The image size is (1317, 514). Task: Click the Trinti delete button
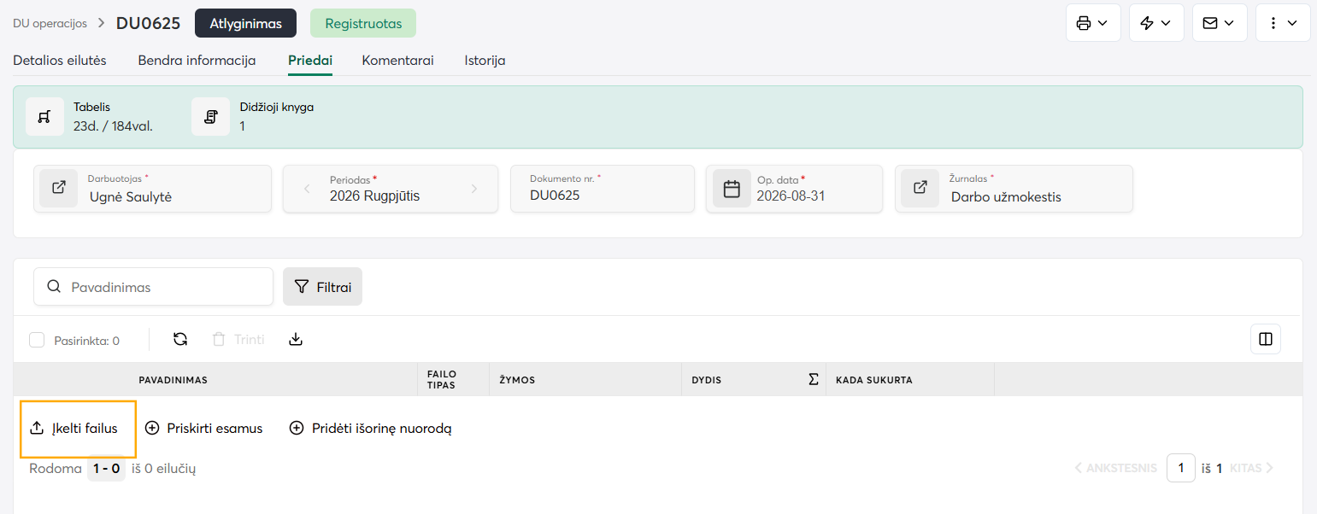point(238,339)
